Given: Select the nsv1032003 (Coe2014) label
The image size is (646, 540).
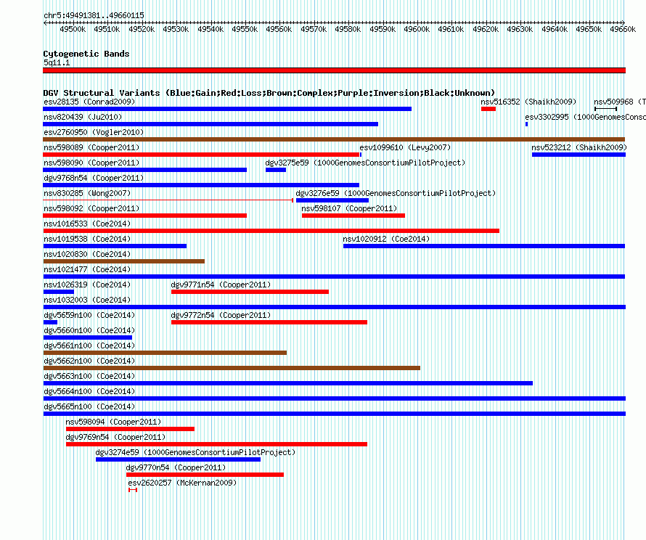Looking at the screenshot, I should click(x=87, y=300).
